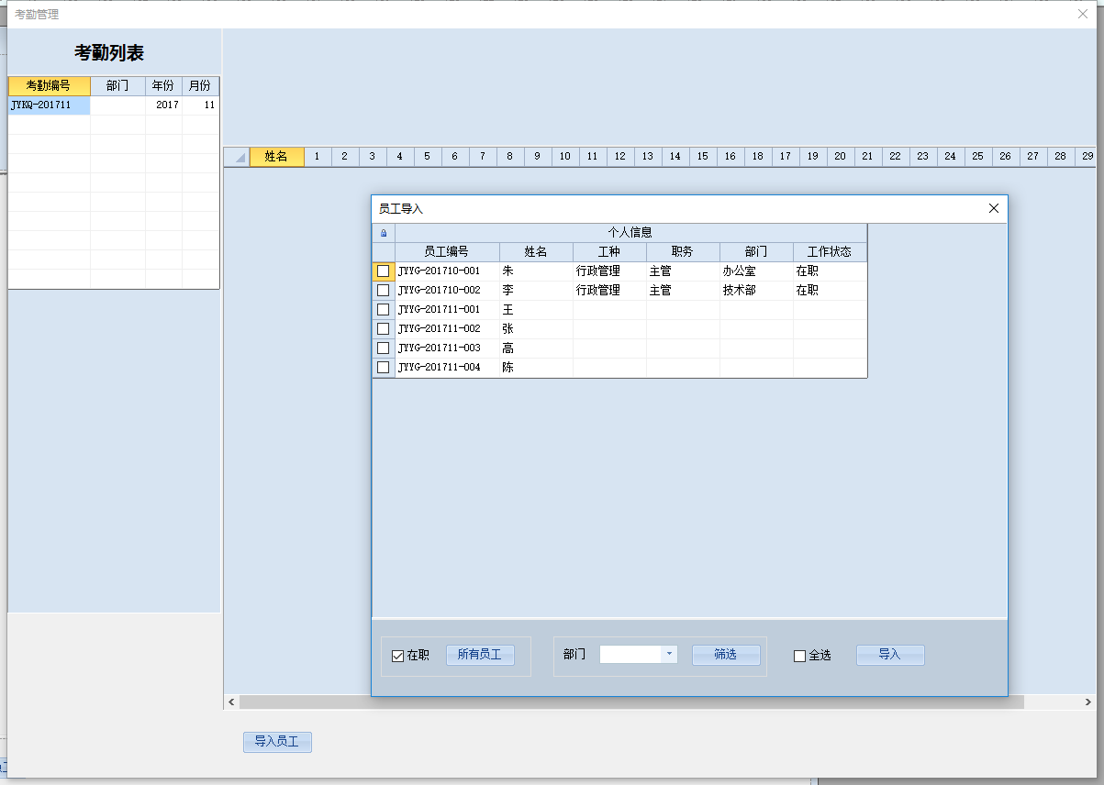The width and height of the screenshot is (1104, 785).
Task: Click the lock icon in employee table header
Action: (384, 233)
